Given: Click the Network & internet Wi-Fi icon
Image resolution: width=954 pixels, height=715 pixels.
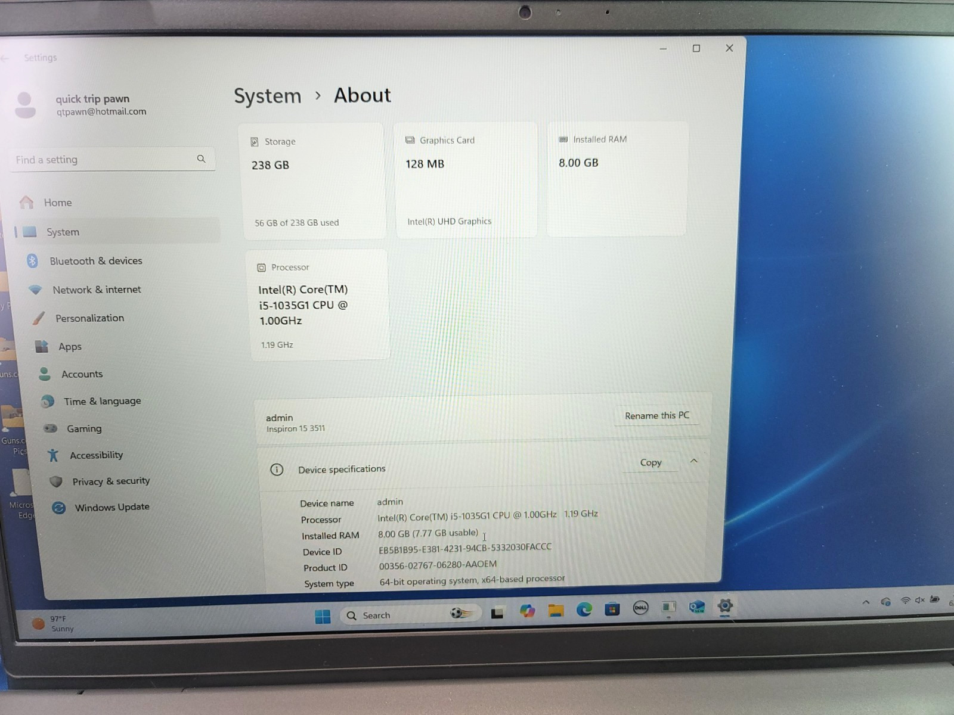Looking at the screenshot, I should [35, 290].
